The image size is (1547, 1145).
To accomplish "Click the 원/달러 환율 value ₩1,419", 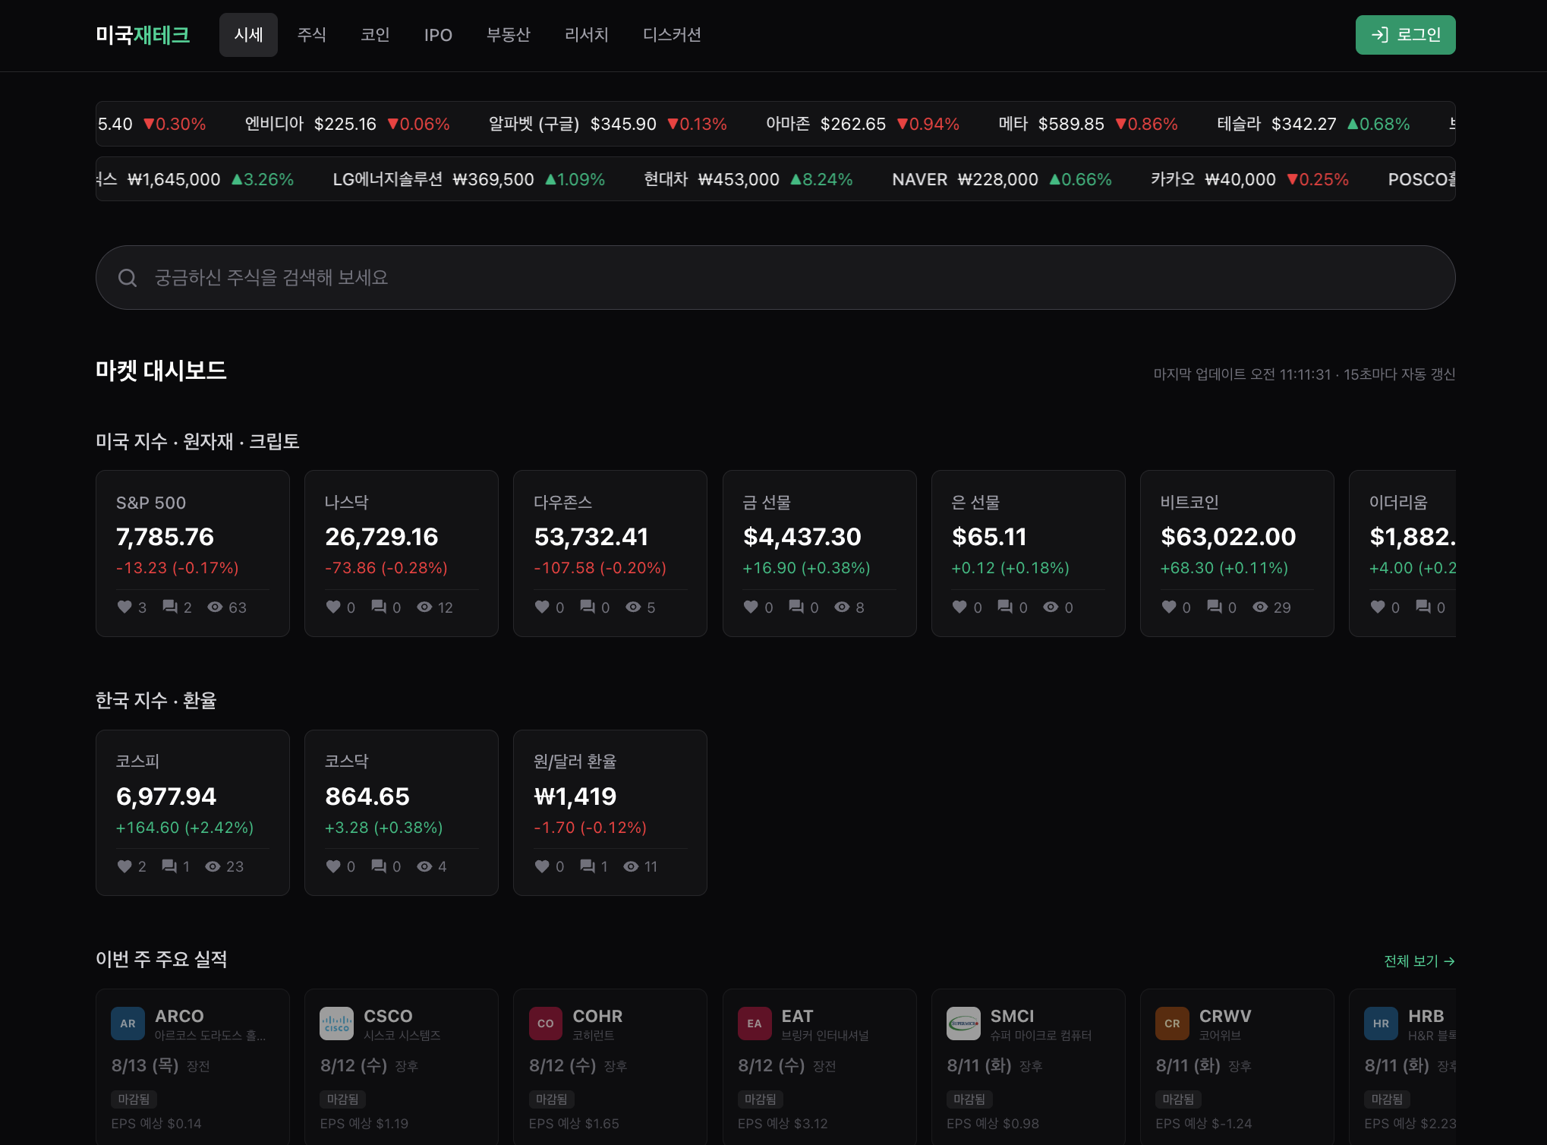I will 575,796.
